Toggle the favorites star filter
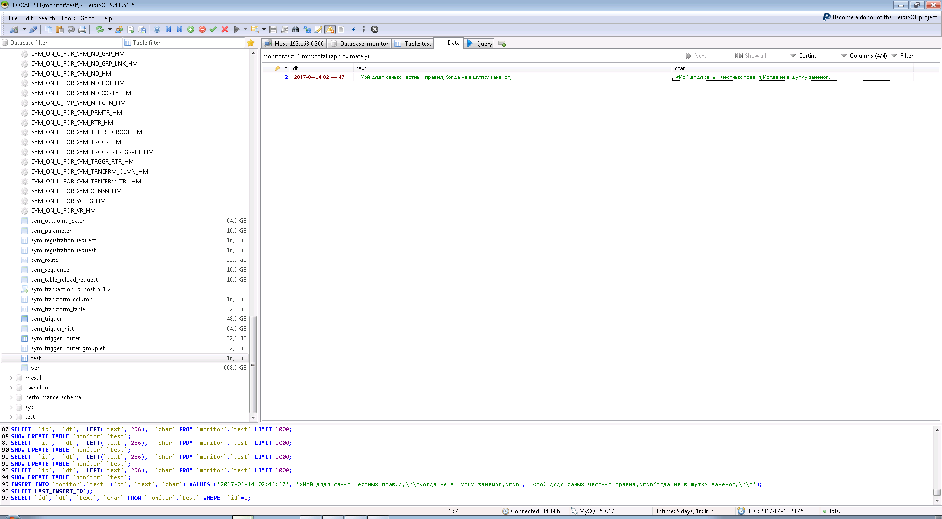This screenshot has height=519, width=942. (x=251, y=43)
